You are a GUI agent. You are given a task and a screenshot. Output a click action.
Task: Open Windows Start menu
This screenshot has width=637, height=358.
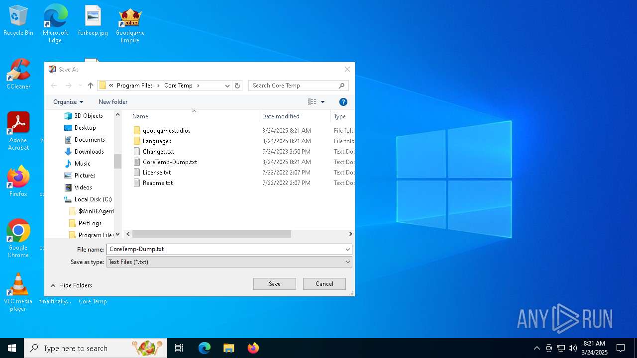[x=12, y=348]
